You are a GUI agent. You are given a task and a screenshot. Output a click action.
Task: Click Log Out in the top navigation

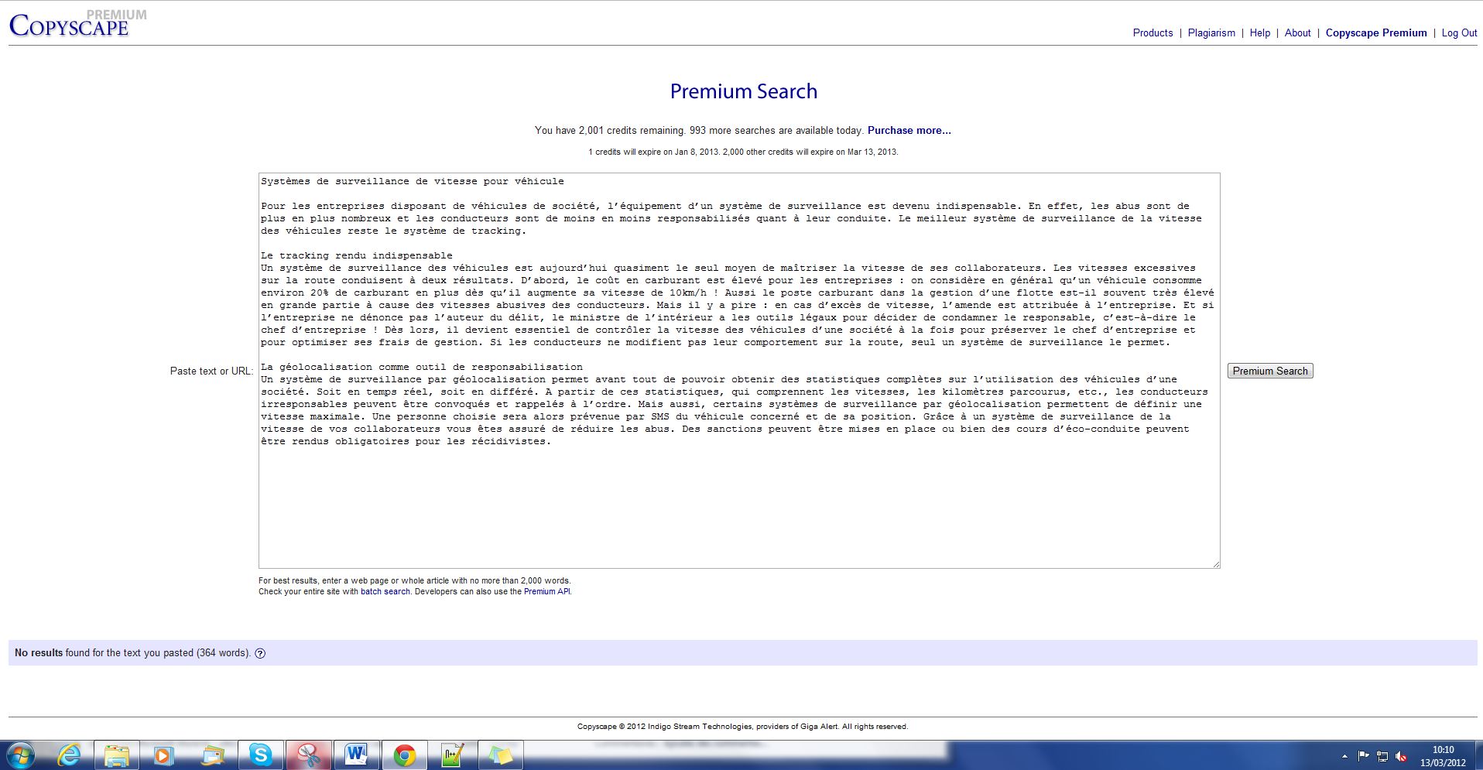[1459, 33]
